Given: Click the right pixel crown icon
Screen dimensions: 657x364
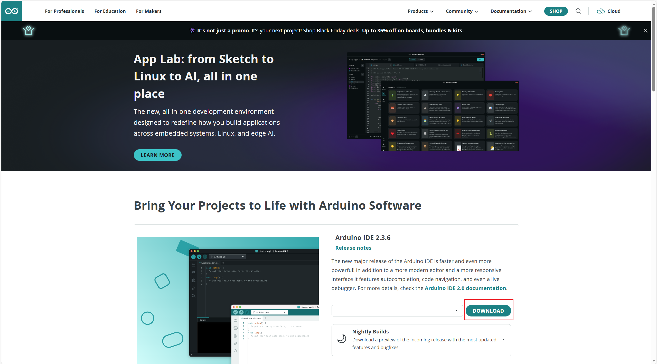Looking at the screenshot, I should (x=624, y=31).
